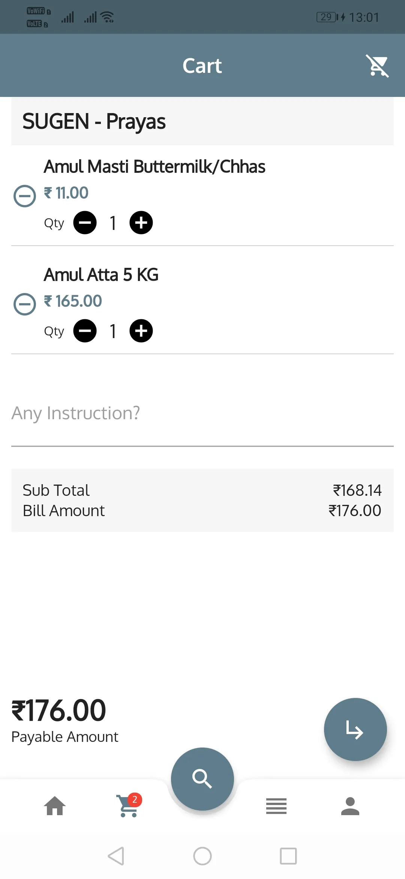The height and width of the screenshot is (879, 405).
Task: Open the cart tab with badge 2
Action: point(128,805)
